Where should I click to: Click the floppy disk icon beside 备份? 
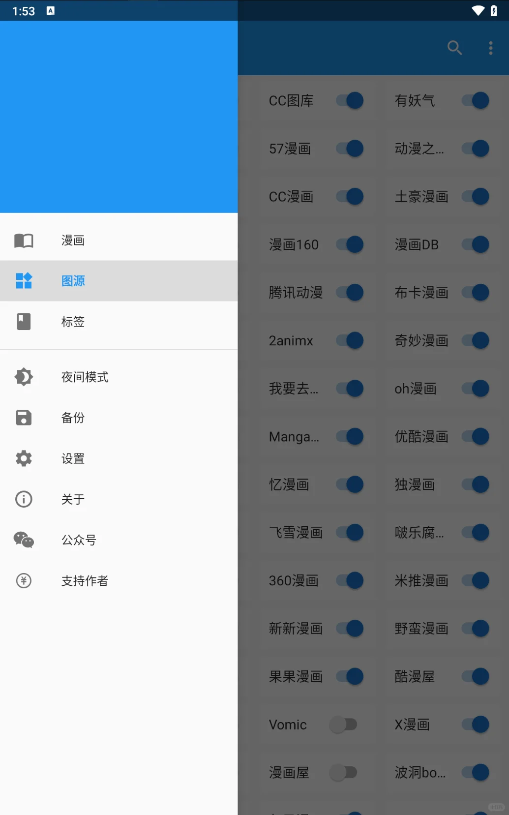24,418
